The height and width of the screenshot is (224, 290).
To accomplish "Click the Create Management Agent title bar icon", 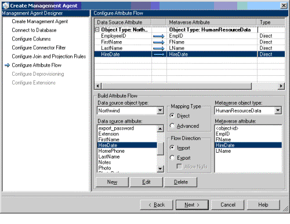I will [6, 6].
